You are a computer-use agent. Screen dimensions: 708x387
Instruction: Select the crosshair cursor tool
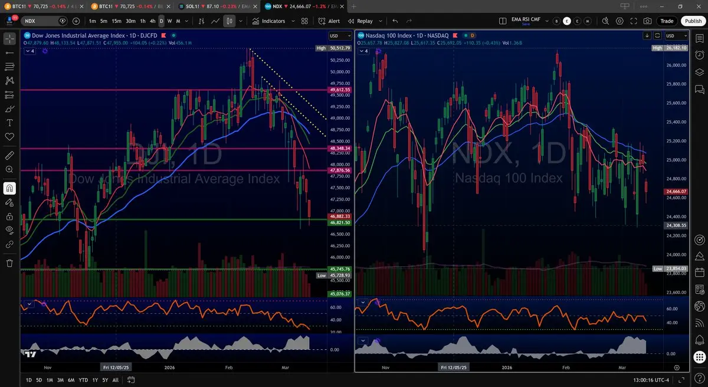click(x=9, y=39)
